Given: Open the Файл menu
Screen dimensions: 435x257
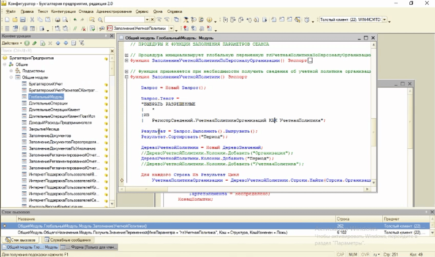Looking at the screenshot, I should point(11,12).
